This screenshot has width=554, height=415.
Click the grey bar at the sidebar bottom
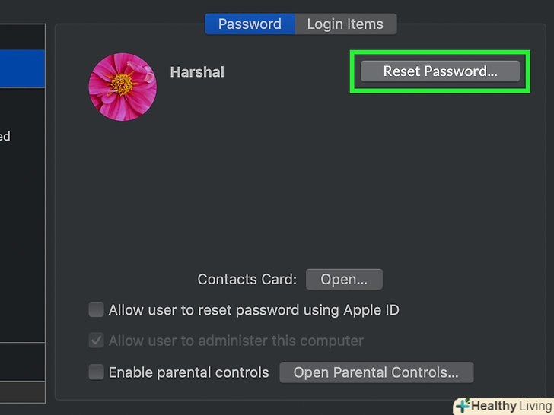click(x=23, y=392)
